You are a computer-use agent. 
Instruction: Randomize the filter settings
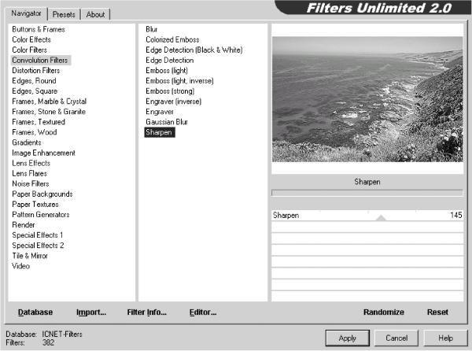click(384, 312)
